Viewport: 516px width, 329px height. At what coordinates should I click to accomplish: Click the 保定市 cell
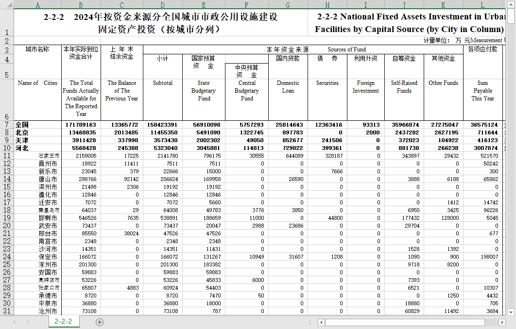tap(37, 257)
